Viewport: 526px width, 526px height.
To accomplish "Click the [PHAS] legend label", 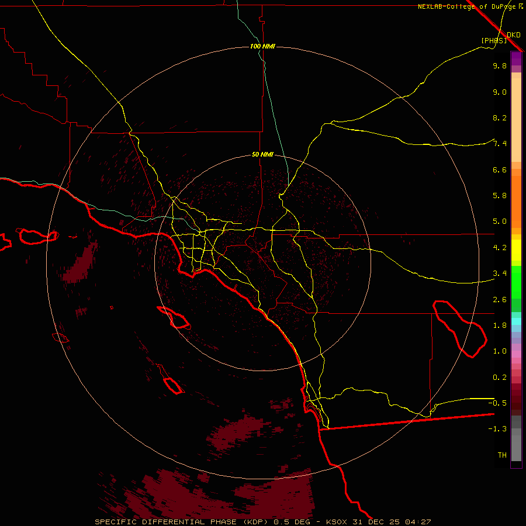I will pos(494,40).
